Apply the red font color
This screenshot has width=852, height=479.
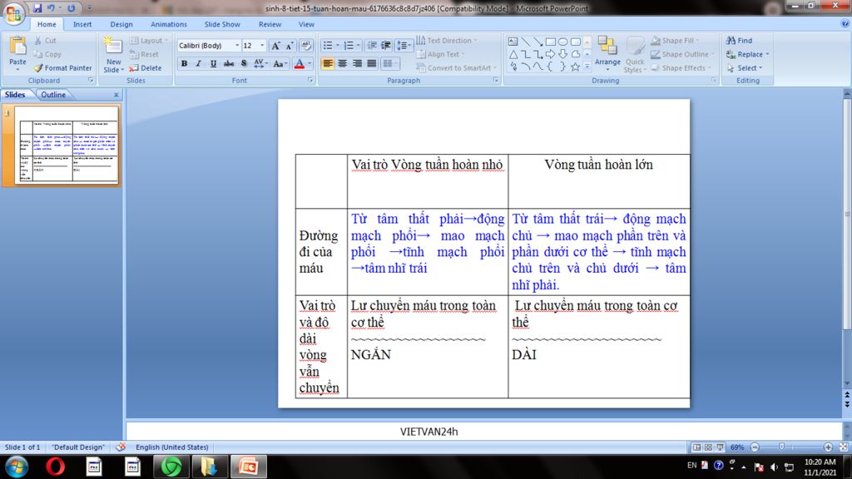click(x=299, y=63)
